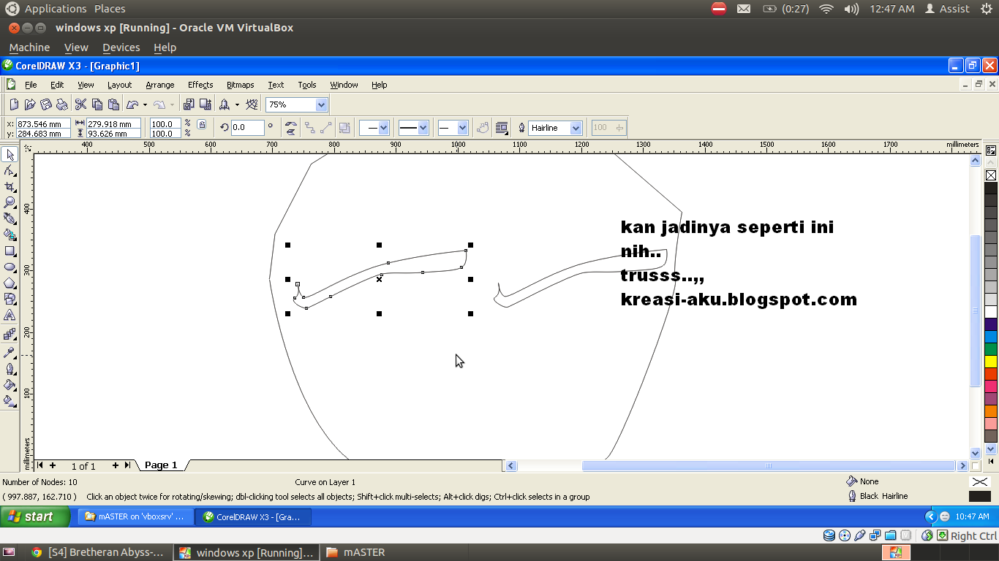Click the Export icon
This screenshot has width=999, height=561.
point(206,104)
